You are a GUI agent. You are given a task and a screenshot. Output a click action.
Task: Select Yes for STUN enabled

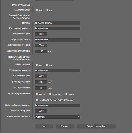coord(37,65)
